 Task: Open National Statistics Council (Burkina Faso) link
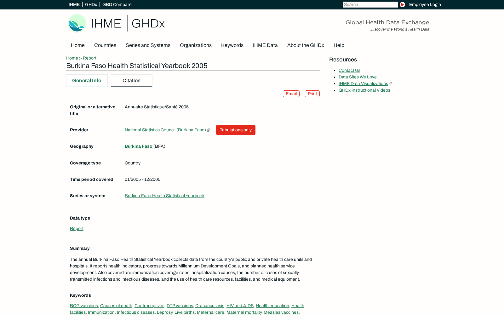coord(165,130)
